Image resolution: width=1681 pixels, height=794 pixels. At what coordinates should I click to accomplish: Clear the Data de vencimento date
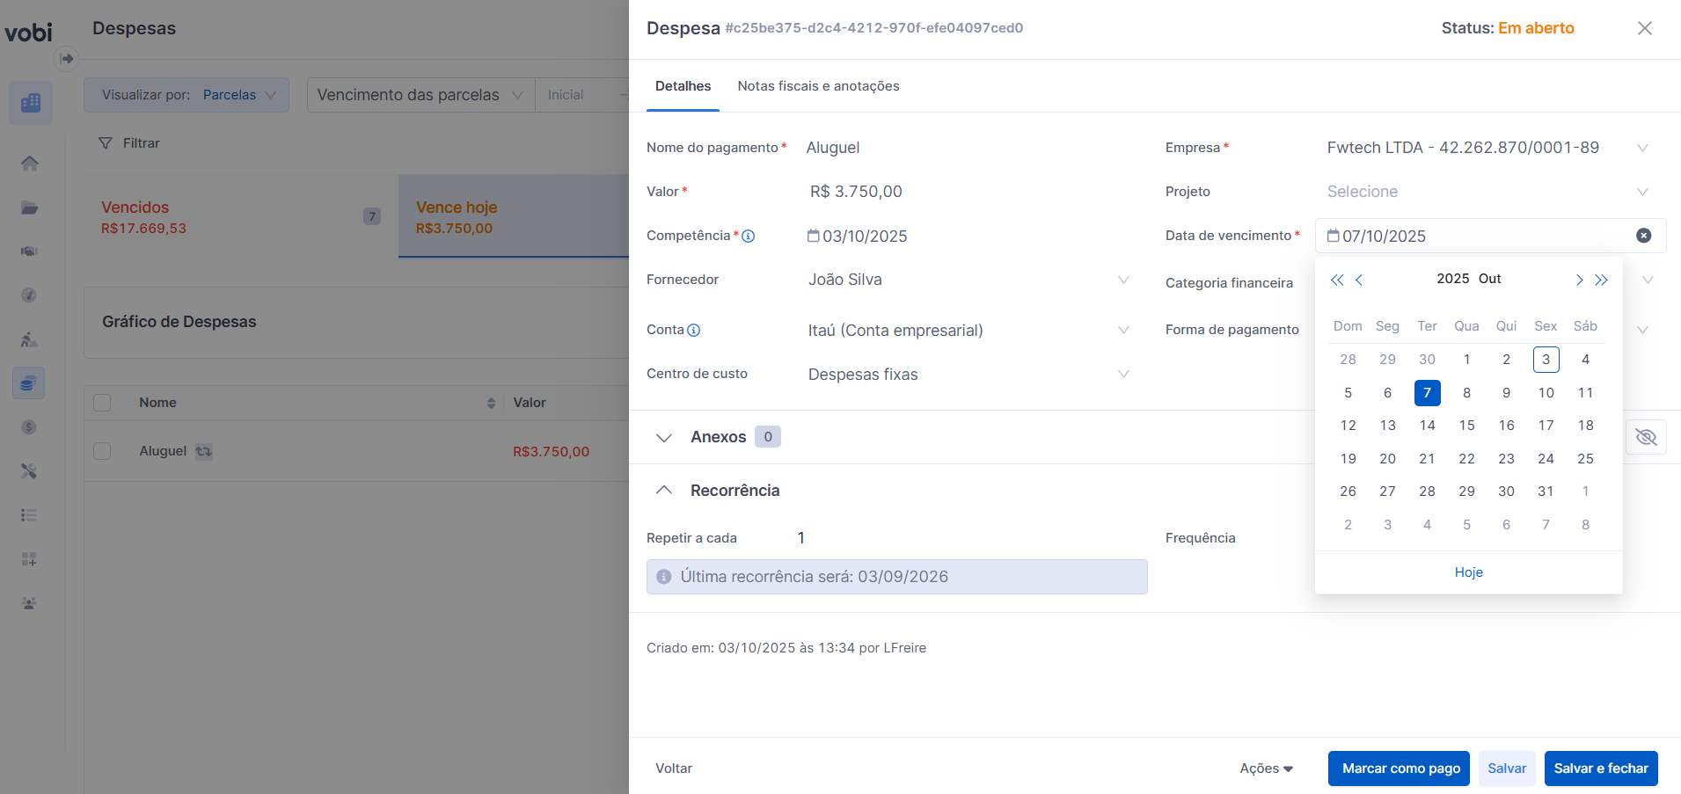click(1643, 236)
